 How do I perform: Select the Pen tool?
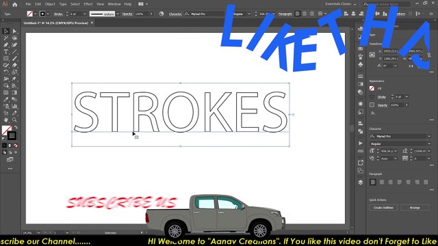pos(6,44)
